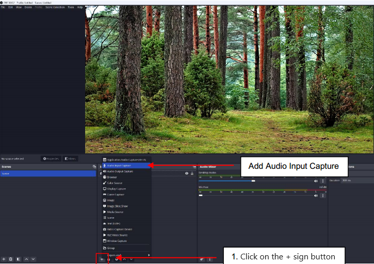Move scene up arrow in Scenes dock

[x=26, y=259]
